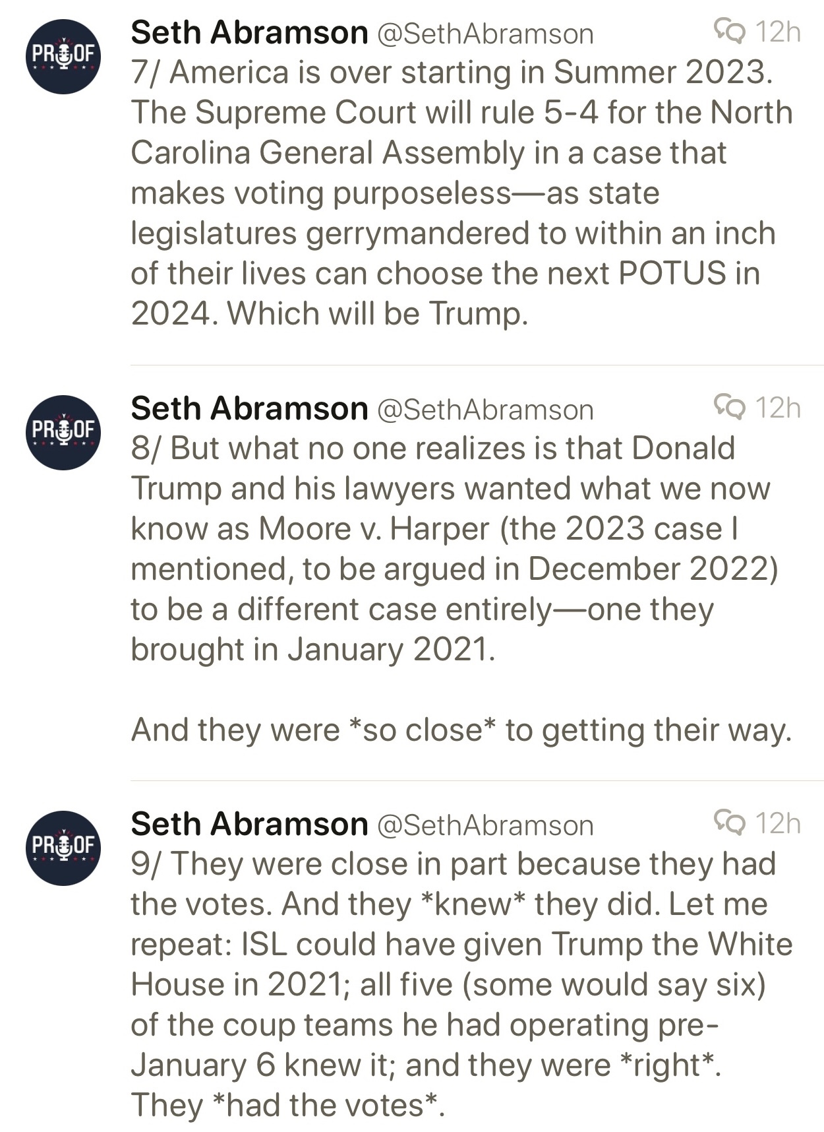Tap the closing line 'They *had the votes*.'
Image resolution: width=824 pixels, height=1132 pixels.
287,1105
